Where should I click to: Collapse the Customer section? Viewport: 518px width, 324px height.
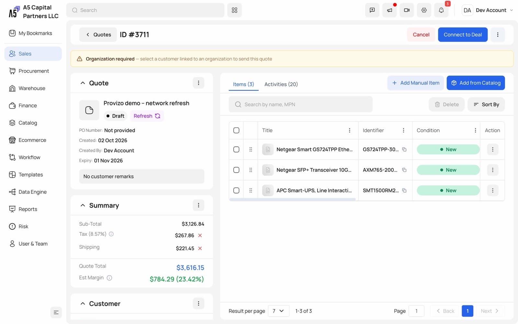pyautogui.click(x=83, y=304)
